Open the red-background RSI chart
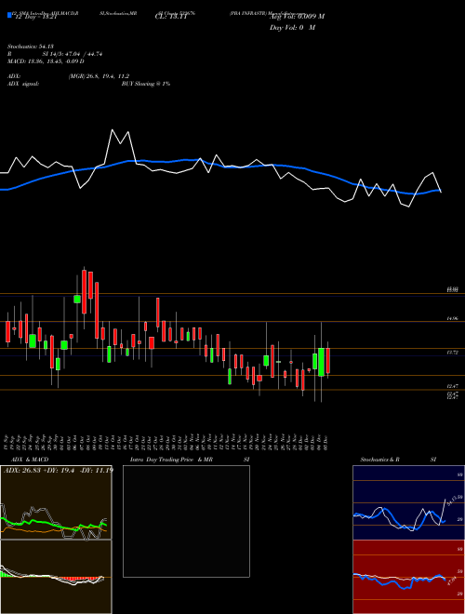Viewport: 465px width, 614px height. [x=408, y=577]
